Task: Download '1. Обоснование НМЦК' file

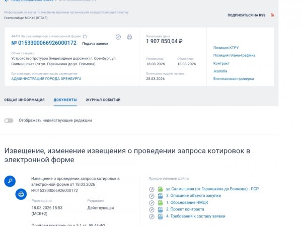Action: pos(187,202)
